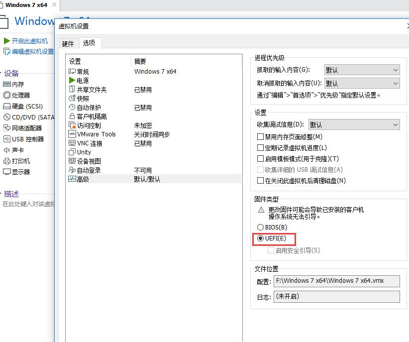Viewport: 409px width, 342px height.
Task: Select the BIOS(B) firmware radio button
Action: (x=260, y=227)
